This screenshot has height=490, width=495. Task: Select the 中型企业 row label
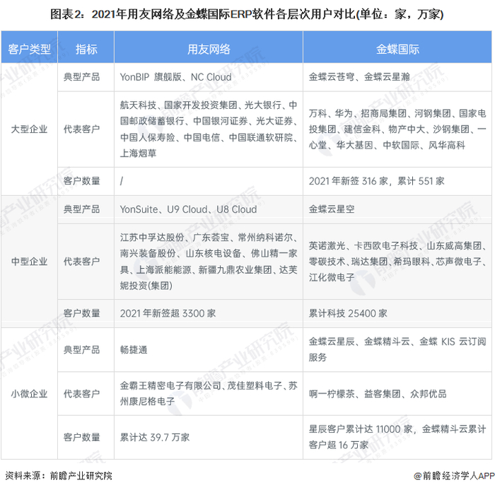pos(30,262)
